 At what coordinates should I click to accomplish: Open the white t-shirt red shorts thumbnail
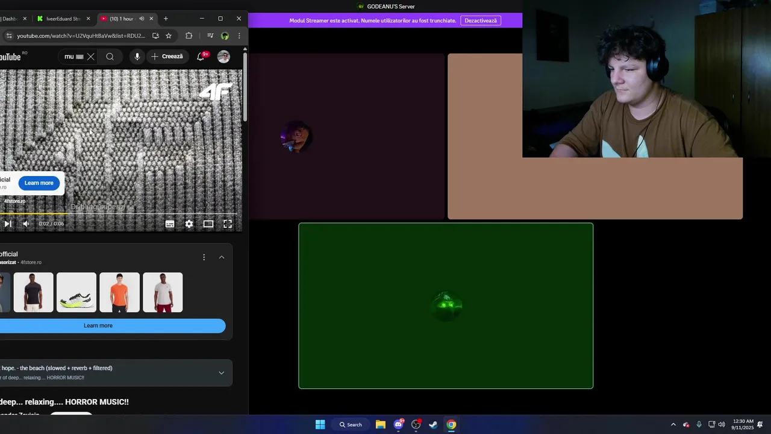pyautogui.click(x=163, y=292)
